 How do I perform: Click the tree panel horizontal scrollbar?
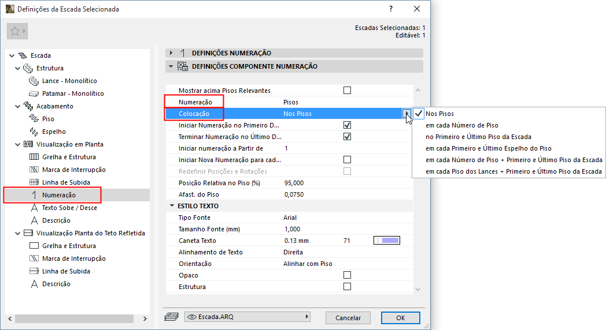pos(74,319)
